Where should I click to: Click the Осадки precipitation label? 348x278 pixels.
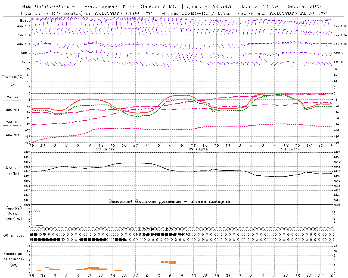[x=14, y=213]
